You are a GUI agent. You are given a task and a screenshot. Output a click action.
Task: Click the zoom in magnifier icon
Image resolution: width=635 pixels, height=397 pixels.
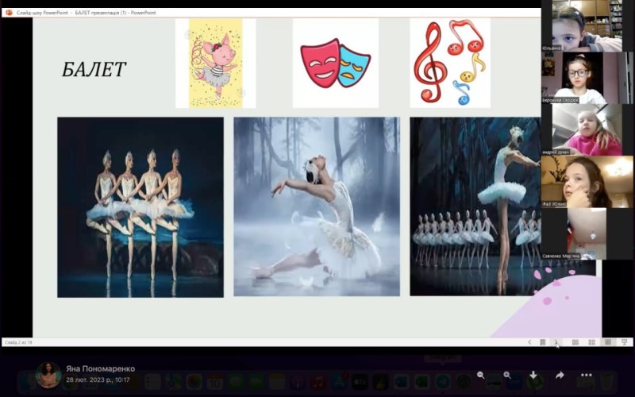tap(507, 375)
